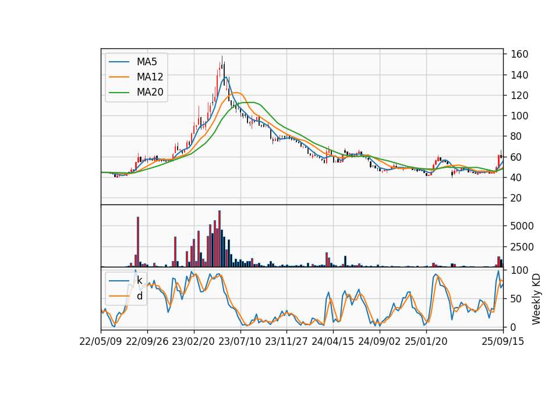The image size is (559, 402).
Task: Click the 120 price axis tick
Action: (x=519, y=96)
